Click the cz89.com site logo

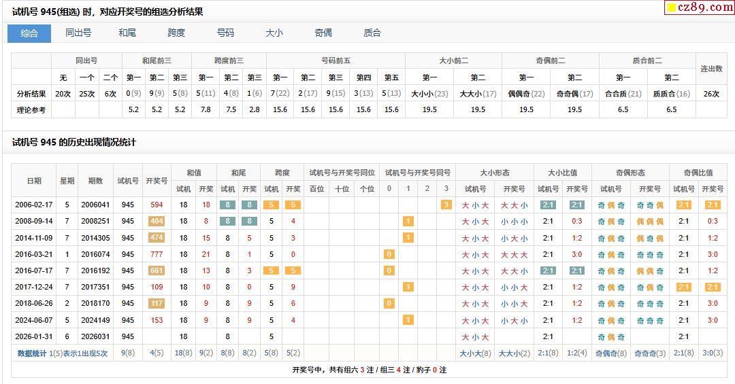pyautogui.click(x=699, y=7)
